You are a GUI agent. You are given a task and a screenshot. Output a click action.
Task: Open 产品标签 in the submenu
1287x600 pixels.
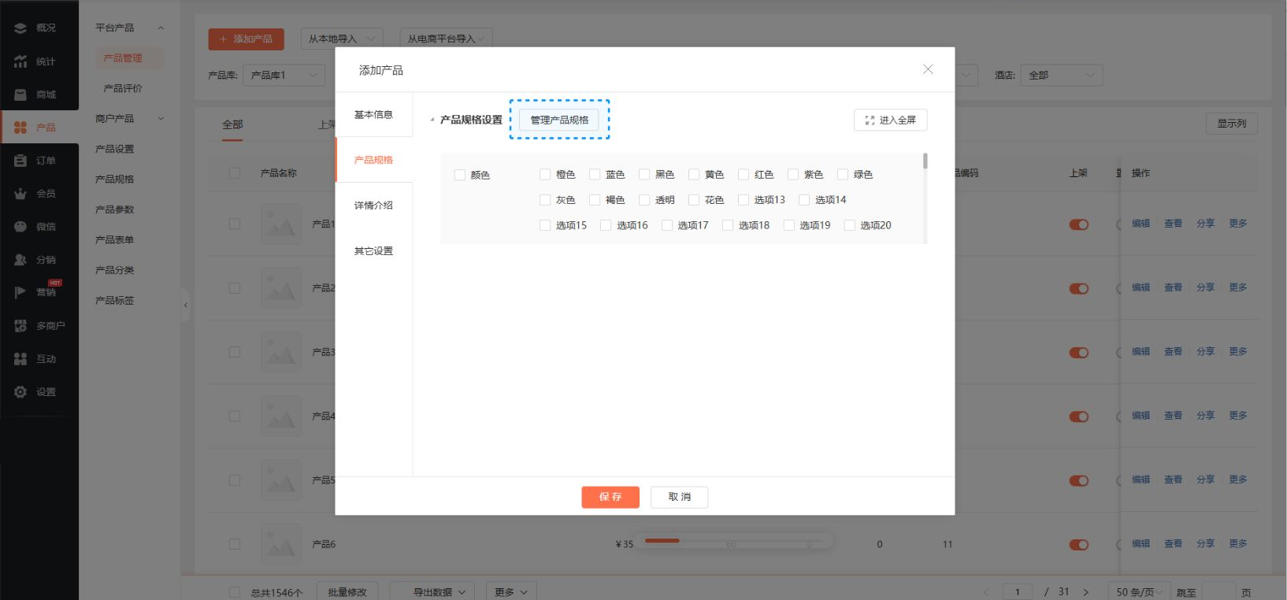click(x=115, y=301)
